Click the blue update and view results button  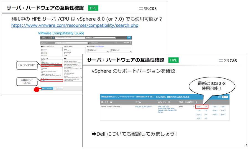(47, 88)
